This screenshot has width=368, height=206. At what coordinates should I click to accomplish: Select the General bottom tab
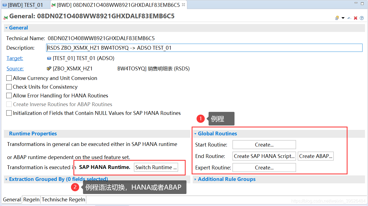(12, 199)
